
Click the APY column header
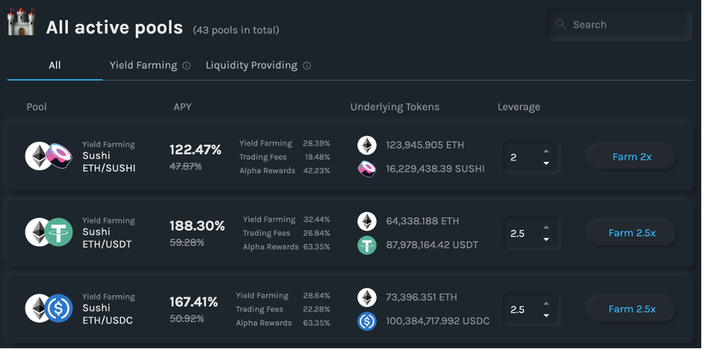[x=183, y=107]
